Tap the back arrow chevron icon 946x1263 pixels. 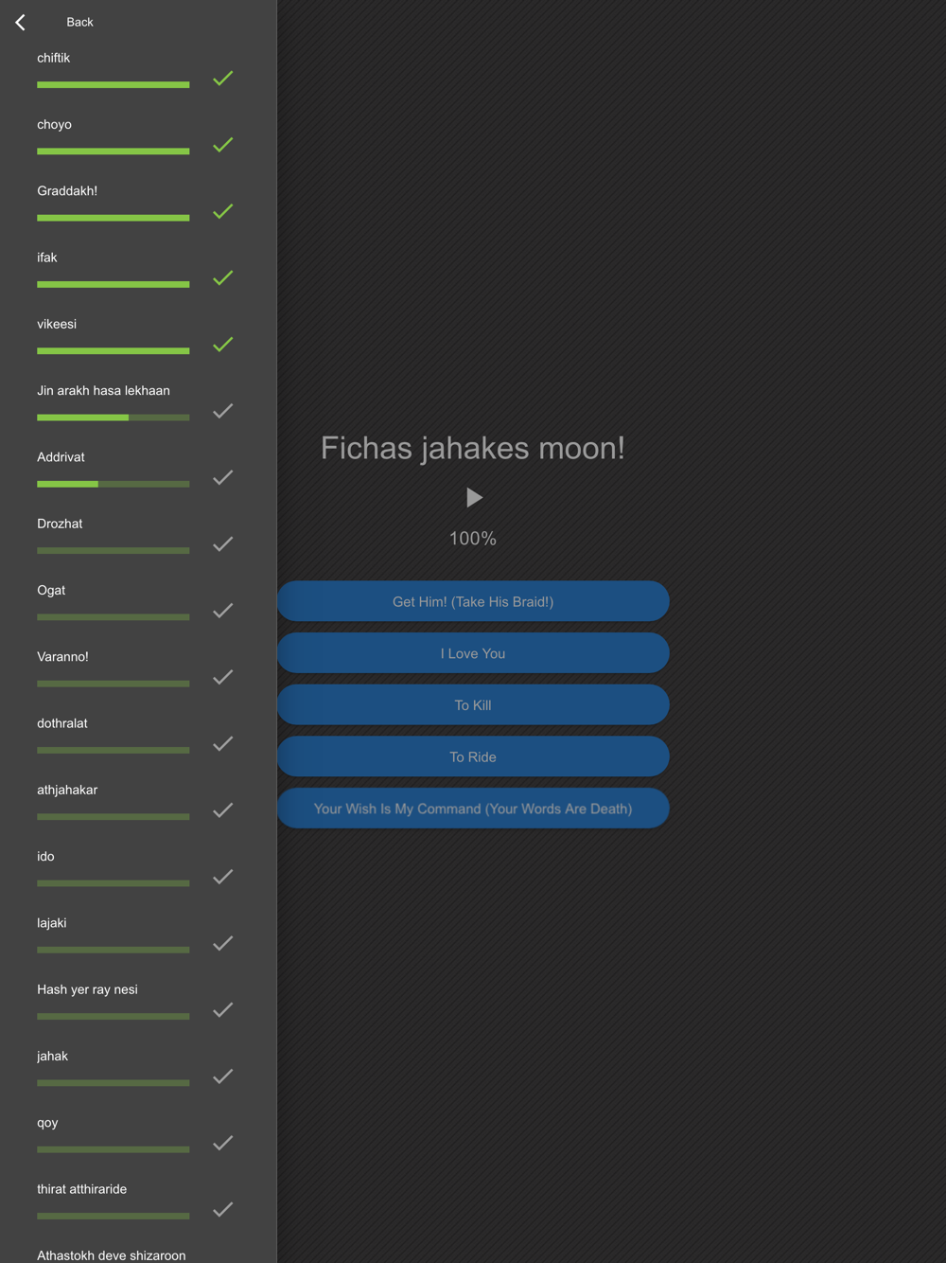[x=21, y=22]
